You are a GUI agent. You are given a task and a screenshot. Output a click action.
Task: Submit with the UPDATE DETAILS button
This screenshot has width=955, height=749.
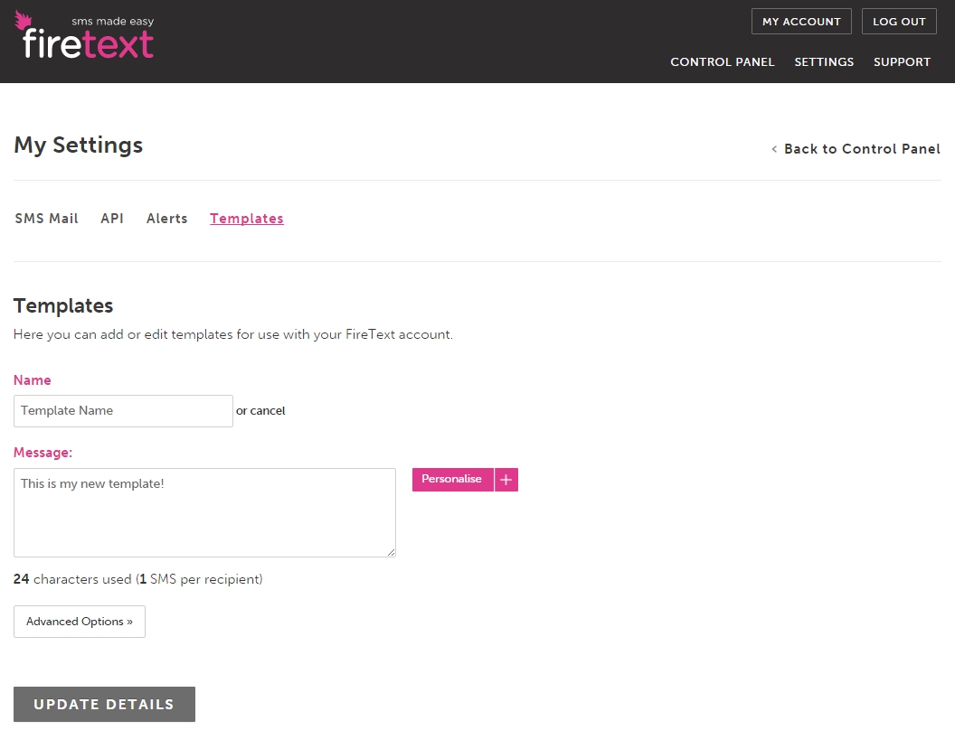point(104,705)
